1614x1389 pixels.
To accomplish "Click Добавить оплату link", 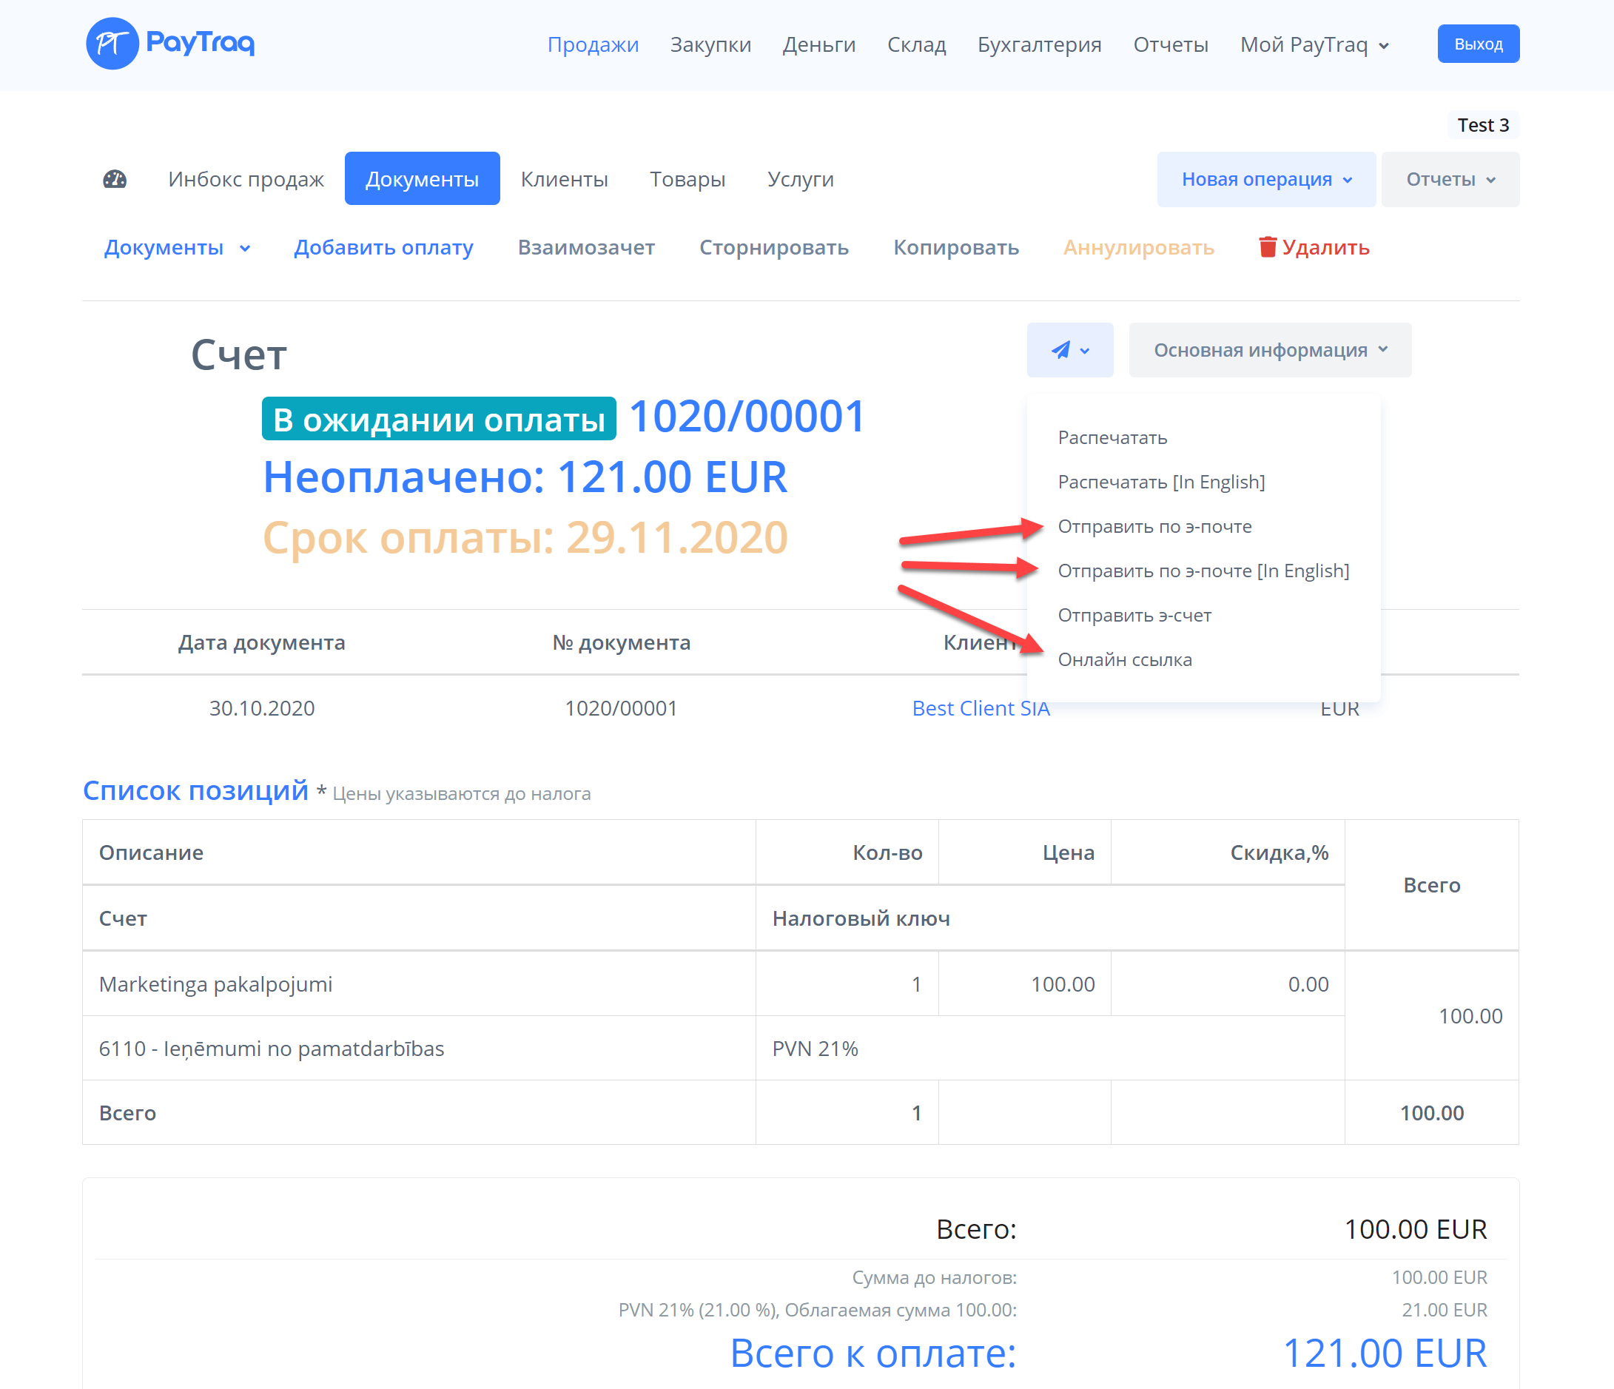I will coord(383,248).
